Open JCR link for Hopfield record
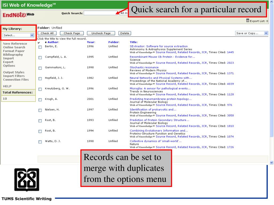This screenshot has height=205, width=274. pyautogui.click(x=204, y=84)
